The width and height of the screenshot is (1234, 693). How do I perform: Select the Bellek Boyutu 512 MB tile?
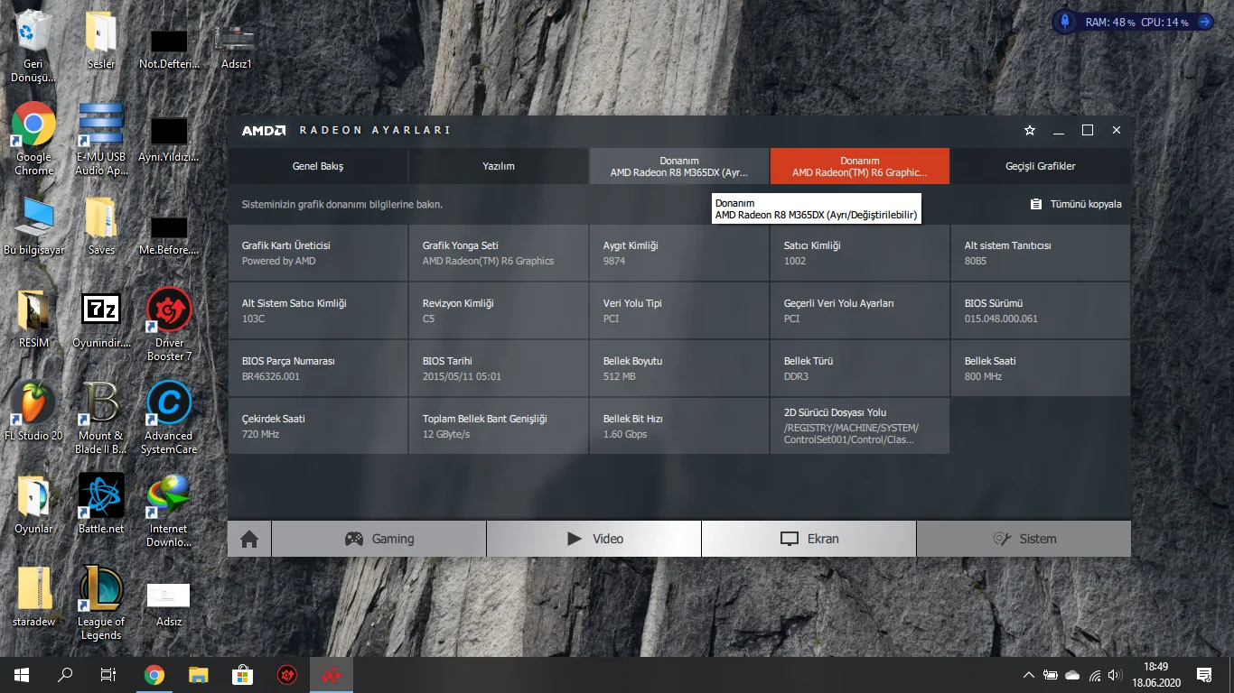[679, 368]
